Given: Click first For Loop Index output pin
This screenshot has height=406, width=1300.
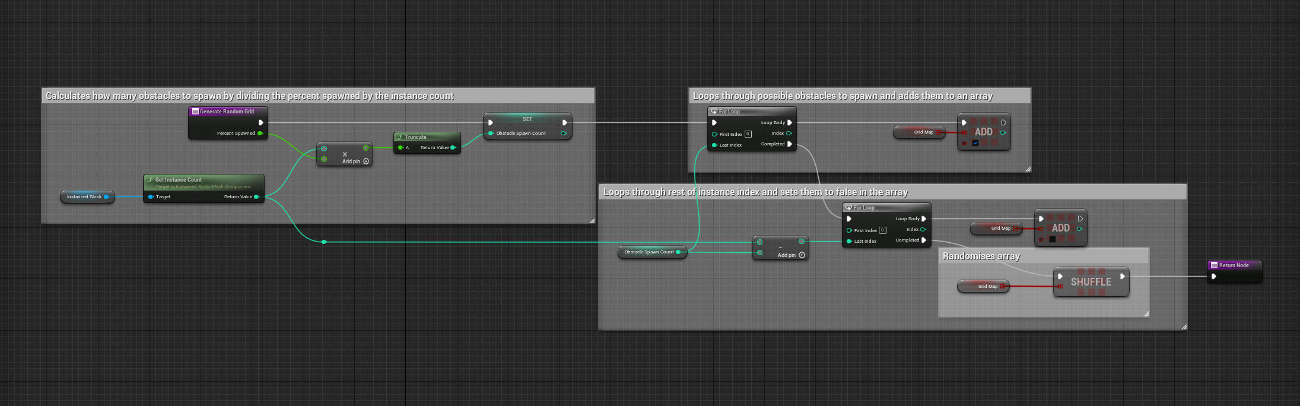Looking at the screenshot, I should (x=789, y=134).
